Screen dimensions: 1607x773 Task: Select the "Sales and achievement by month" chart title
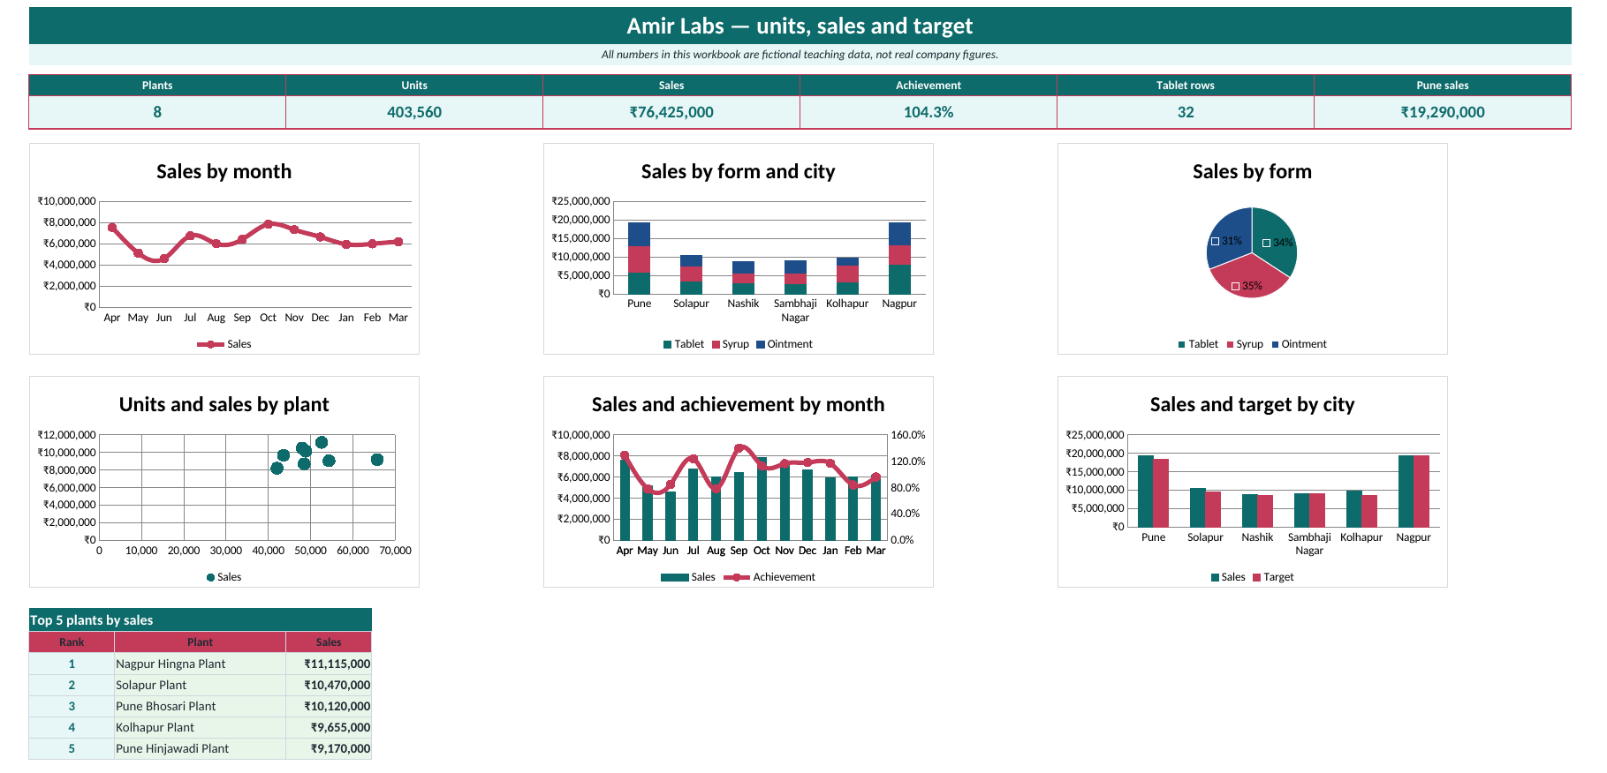[x=739, y=404]
